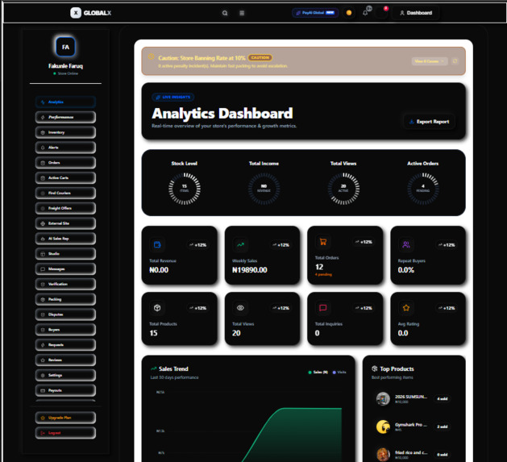Click Export Report button

430,122
